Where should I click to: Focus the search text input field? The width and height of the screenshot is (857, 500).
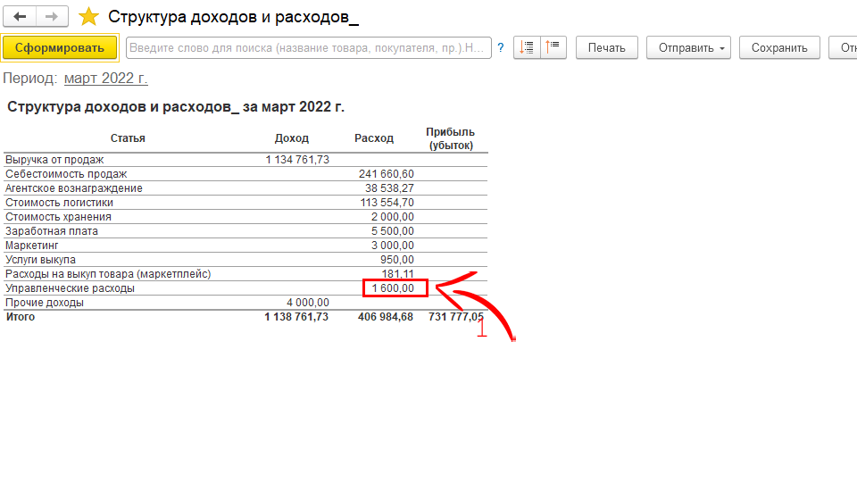pos(308,48)
